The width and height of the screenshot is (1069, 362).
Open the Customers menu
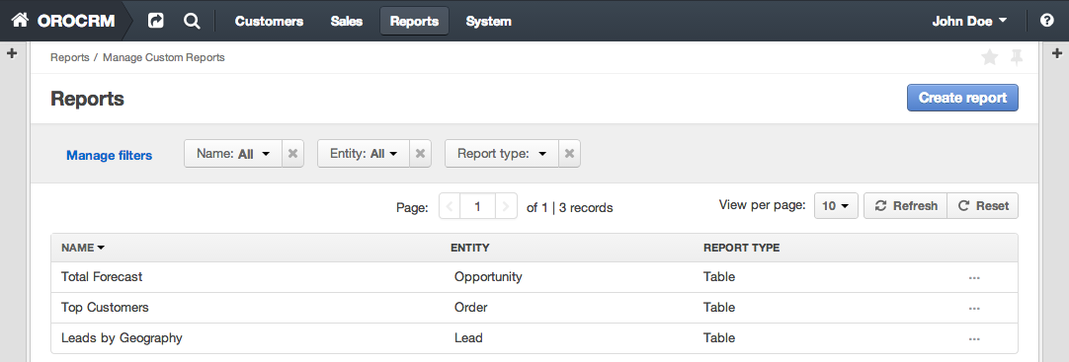[270, 21]
